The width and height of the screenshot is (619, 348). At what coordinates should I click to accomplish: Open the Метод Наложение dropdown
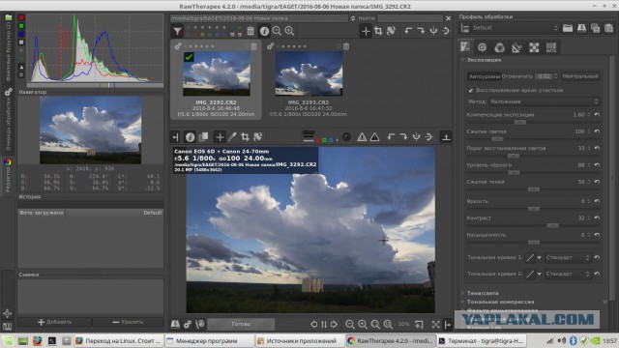(544, 101)
